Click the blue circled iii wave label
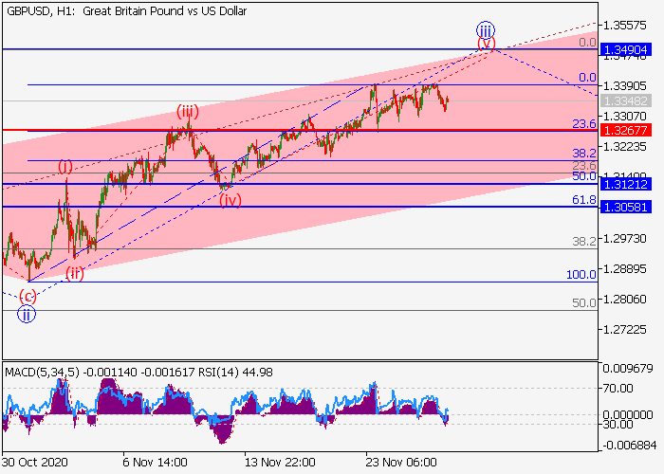The height and width of the screenshot is (474, 664). click(x=486, y=30)
